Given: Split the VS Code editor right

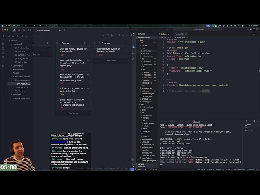Looking at the screenshot, I should pyautogui.click(x=254, y=34).
